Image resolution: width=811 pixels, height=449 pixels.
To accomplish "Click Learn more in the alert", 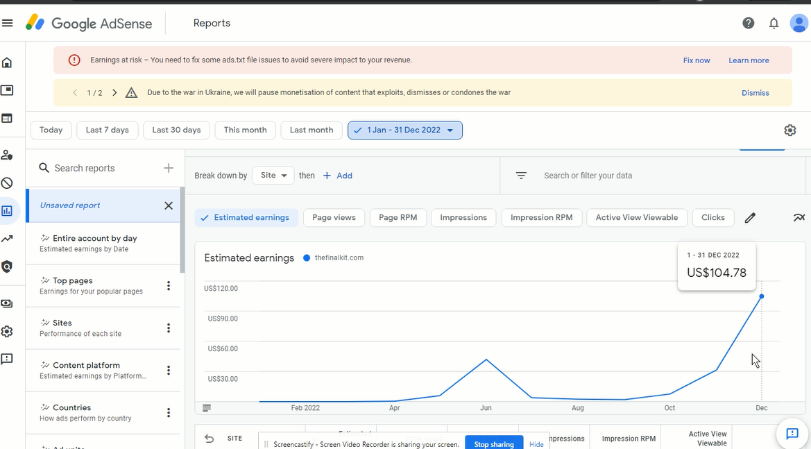I will pos(749,60).
